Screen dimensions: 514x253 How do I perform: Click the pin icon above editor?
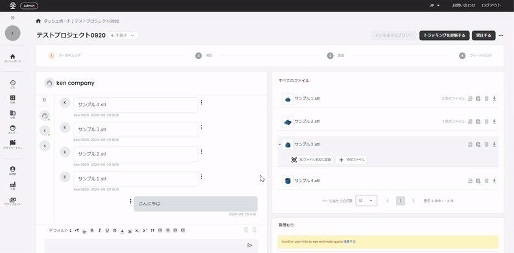[x=254, y=230]
